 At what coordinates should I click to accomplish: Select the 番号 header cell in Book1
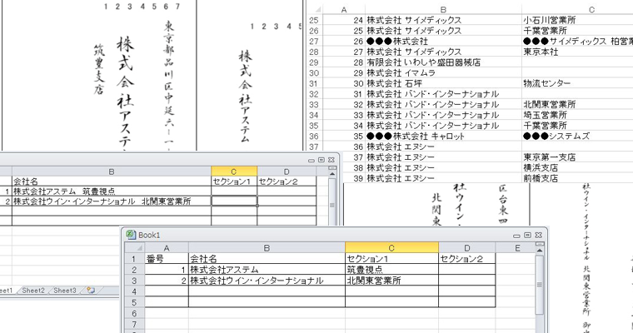(167, 259)
